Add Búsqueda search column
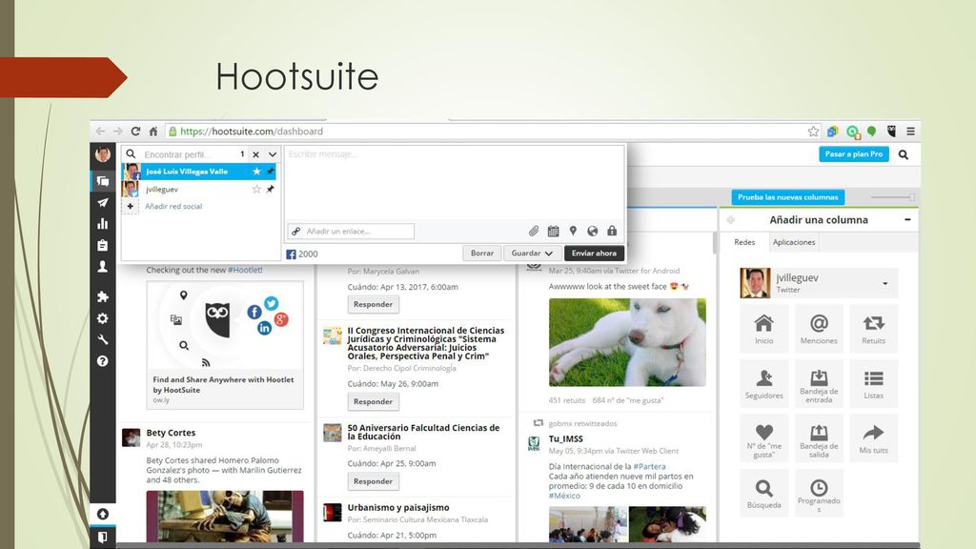 pos(764,493)
